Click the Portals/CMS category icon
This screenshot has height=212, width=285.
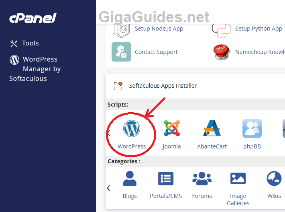tap(166, 179)
